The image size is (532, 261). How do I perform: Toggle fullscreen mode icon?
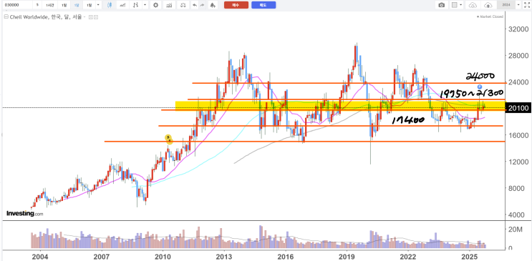point(526,5)
